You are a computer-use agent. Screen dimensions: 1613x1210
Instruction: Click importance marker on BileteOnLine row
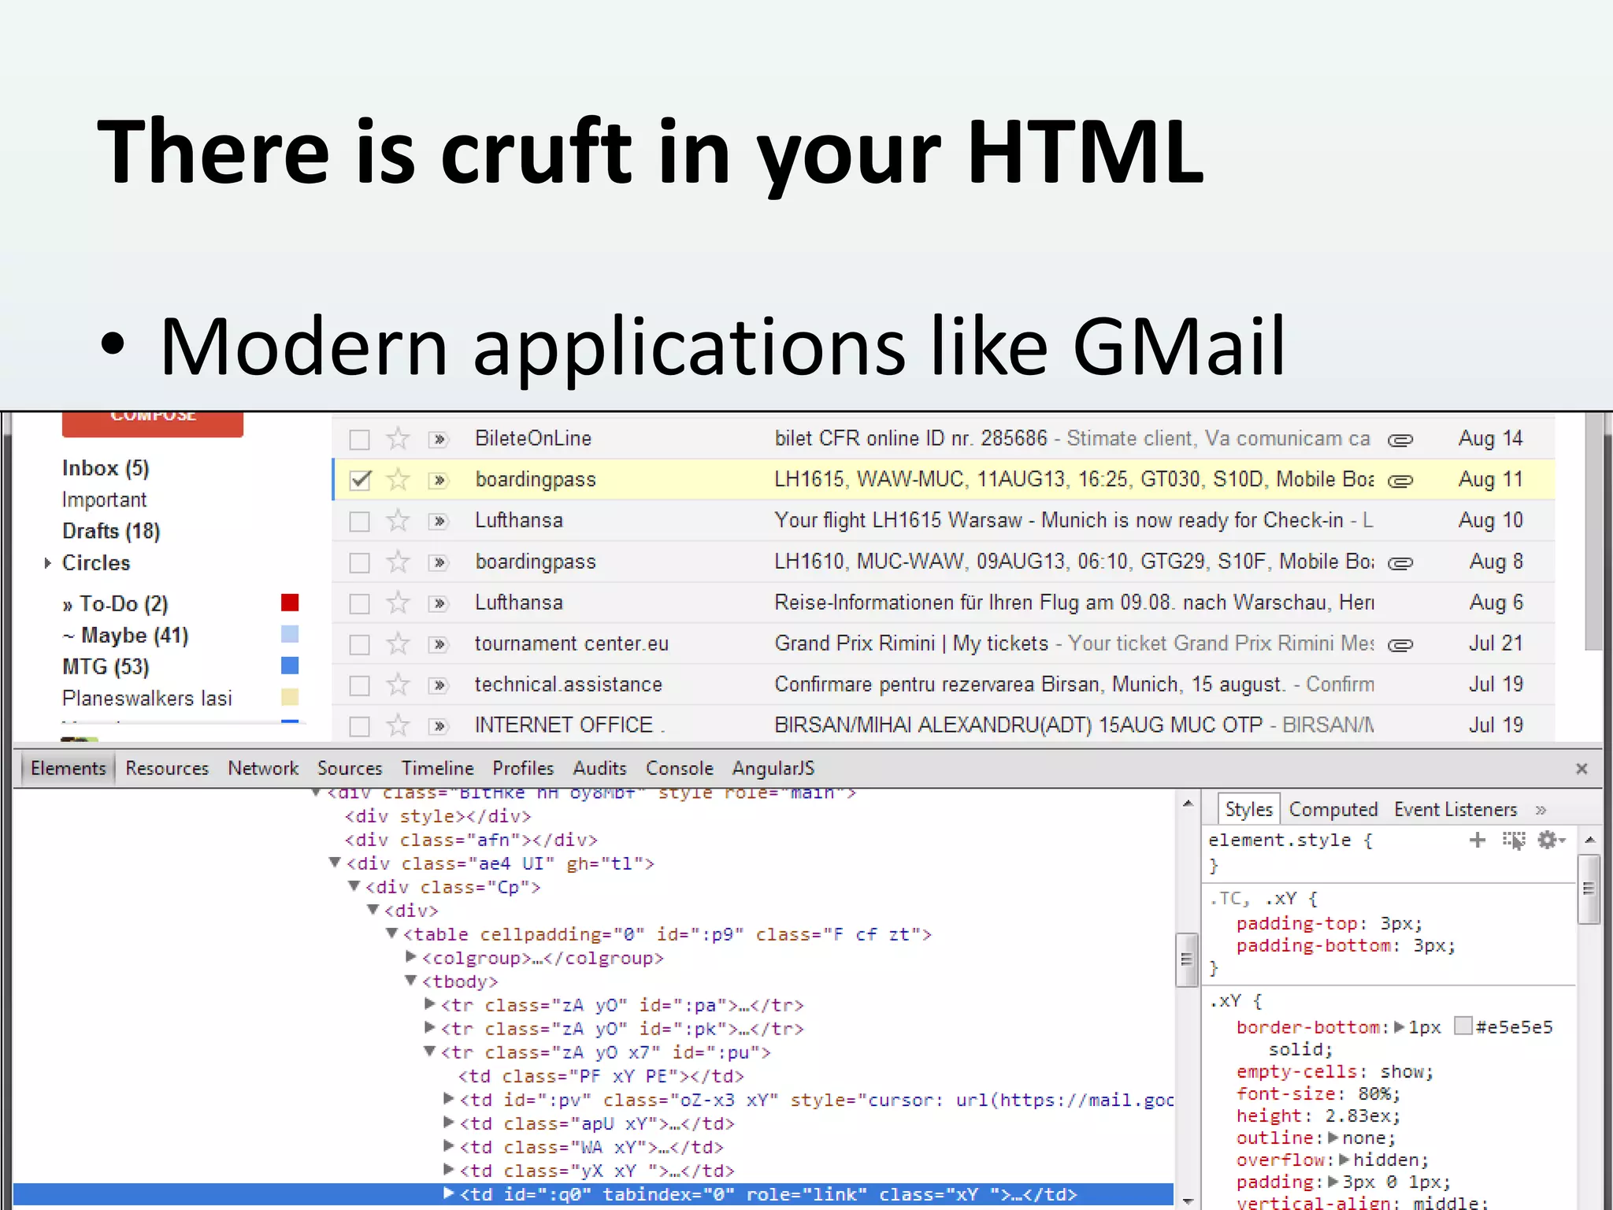439,440
